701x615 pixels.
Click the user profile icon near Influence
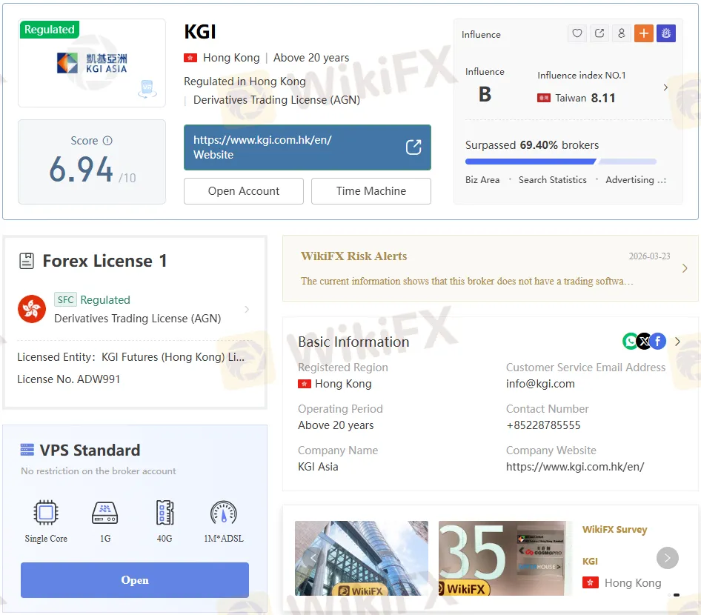[622, 33]
